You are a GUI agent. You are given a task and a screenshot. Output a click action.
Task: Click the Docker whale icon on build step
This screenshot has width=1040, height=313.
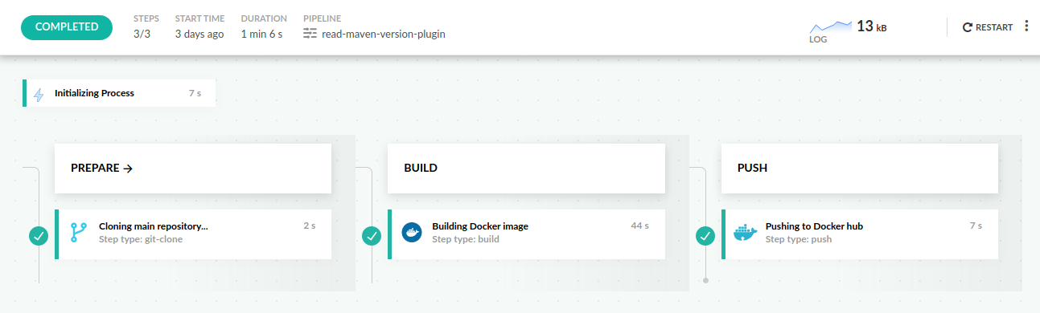point(411,233)
